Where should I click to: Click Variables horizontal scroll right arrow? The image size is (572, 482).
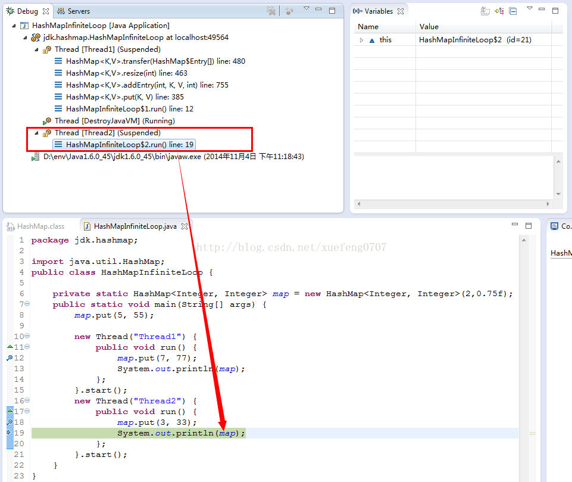tap(548, 204)
